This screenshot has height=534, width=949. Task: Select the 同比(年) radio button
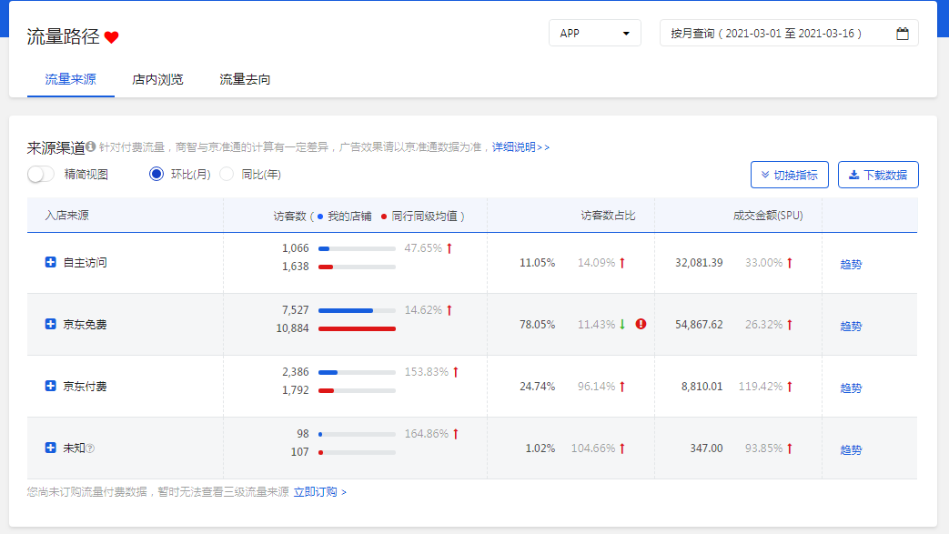click(x=227, y=175)
